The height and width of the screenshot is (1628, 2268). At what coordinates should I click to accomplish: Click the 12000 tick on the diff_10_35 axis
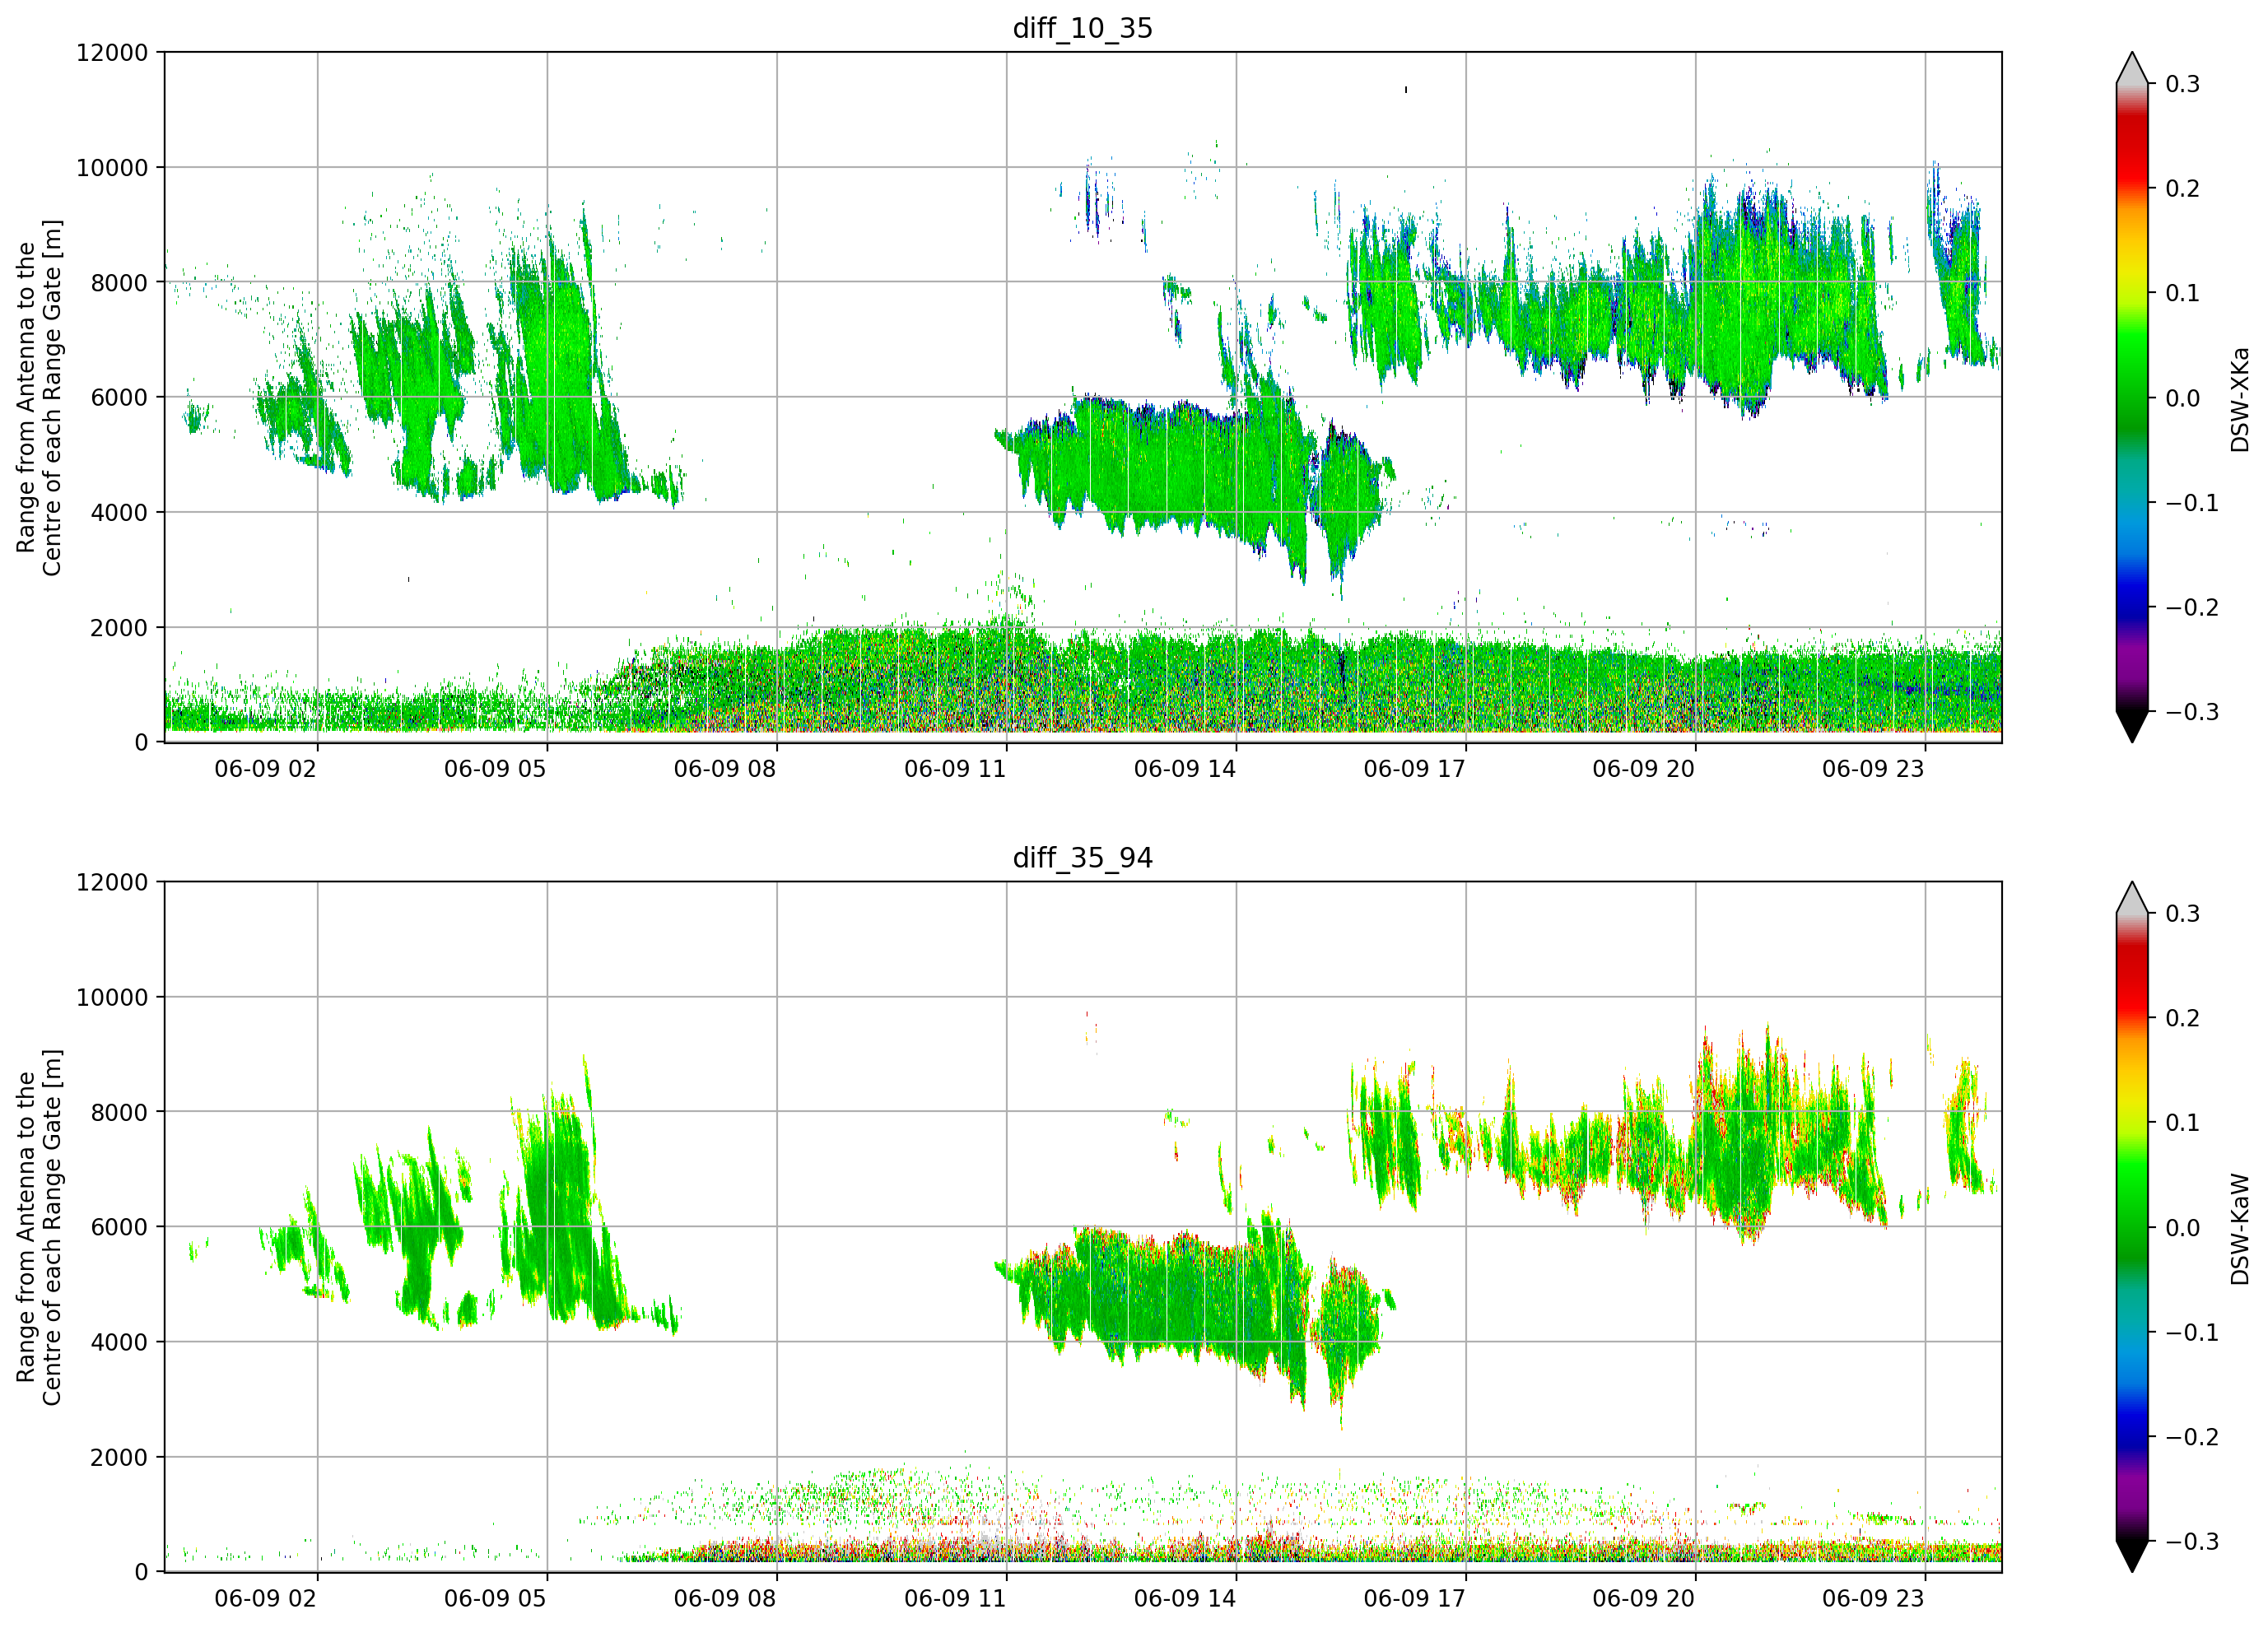(x=112, y=52)
